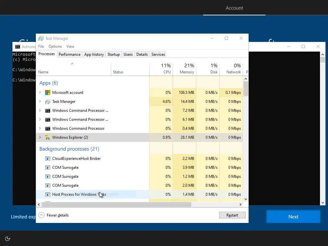Expand the Microsoft account process group

[x=40, y=93]
